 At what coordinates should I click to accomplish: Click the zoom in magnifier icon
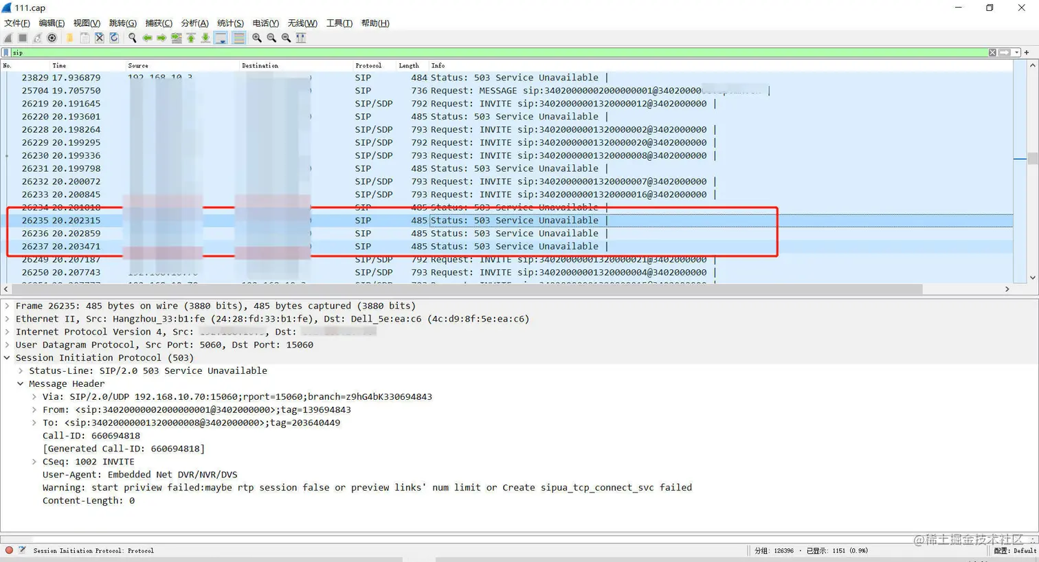257,38
